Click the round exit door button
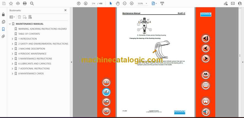This screenshot has width=244, height=118. point(206,111)
